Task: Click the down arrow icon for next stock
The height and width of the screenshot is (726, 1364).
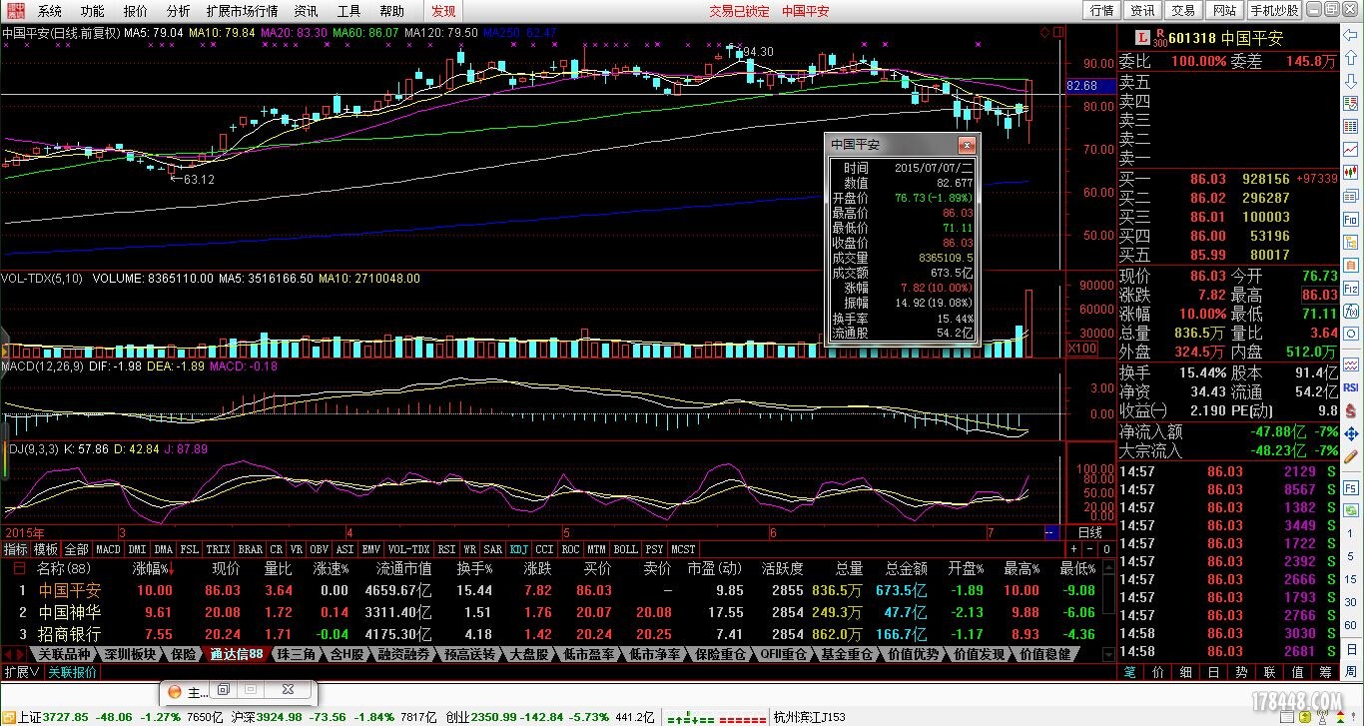Action: (1349, 79)
